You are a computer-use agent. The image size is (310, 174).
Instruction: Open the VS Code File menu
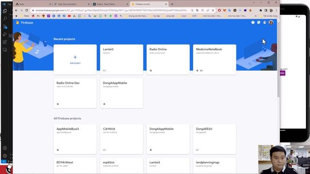click(x=9, y=4)
